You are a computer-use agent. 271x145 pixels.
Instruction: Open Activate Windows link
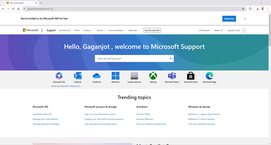(145, 119)
